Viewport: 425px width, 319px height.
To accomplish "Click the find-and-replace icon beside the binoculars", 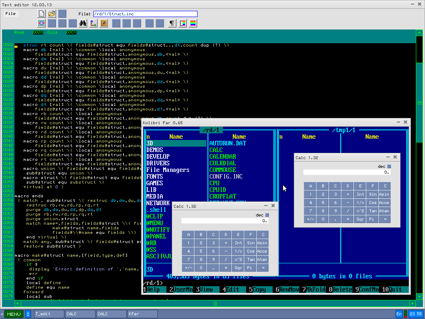I will tap(93, 23).
